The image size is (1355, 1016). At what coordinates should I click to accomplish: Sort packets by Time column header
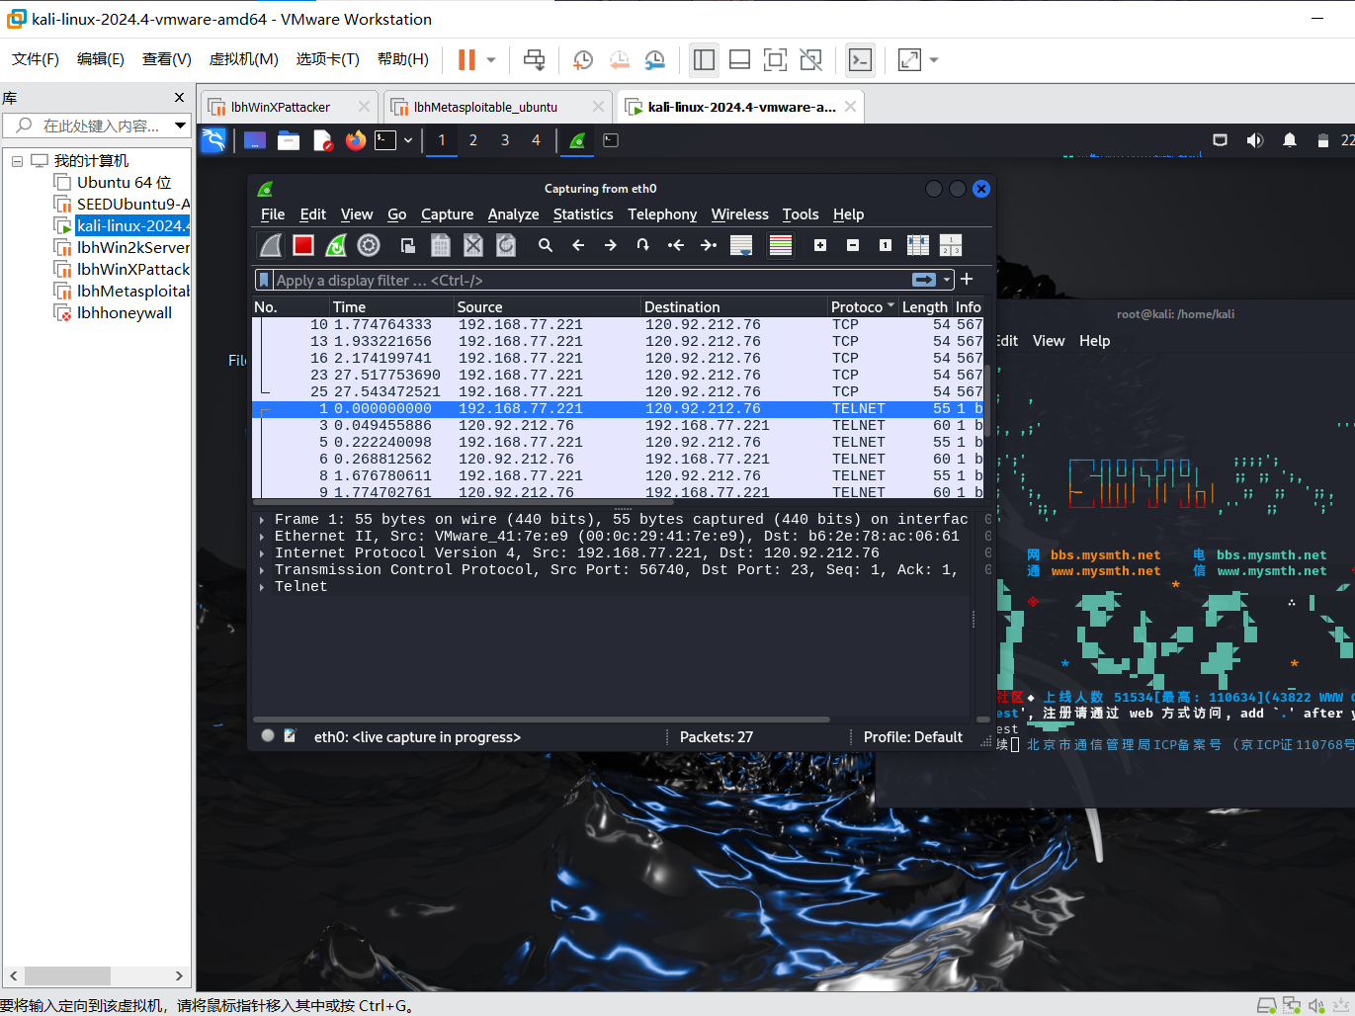pos(391,307)
